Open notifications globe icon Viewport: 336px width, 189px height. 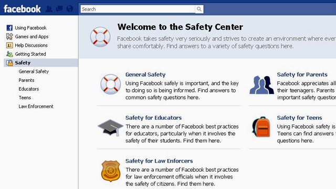coord(70,9)
